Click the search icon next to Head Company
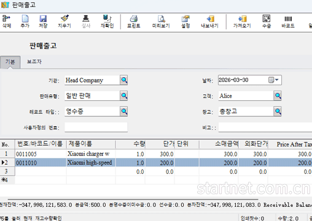The width and height of the screenshot is (312, 221). click(124, 80)
